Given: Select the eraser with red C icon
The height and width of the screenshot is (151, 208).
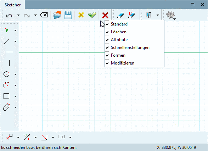Looking at the screenshot, I should pos(131,15).
